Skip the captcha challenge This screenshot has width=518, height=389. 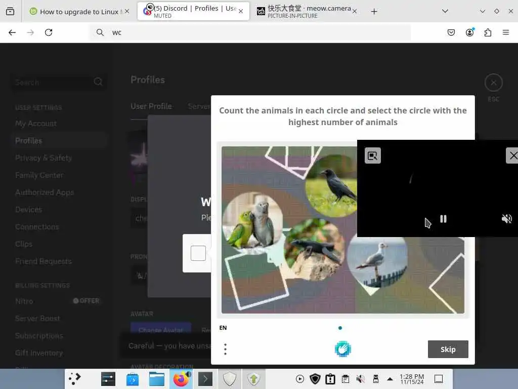[x=448, y=349]
